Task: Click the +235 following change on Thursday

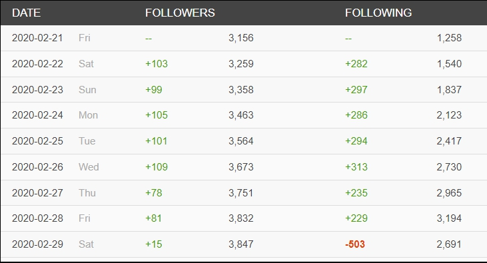Action: 356,193
